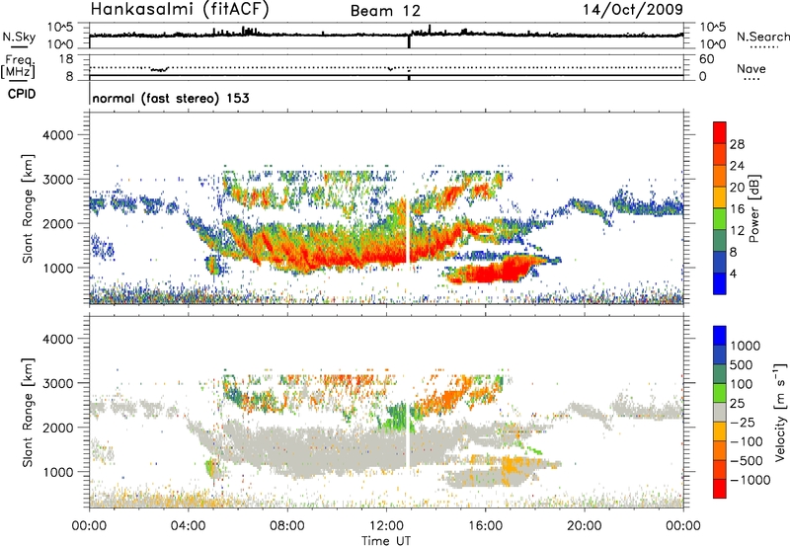Click the red bottom of velocity colorbar
790x547 pixels.
tap(720, 489)
